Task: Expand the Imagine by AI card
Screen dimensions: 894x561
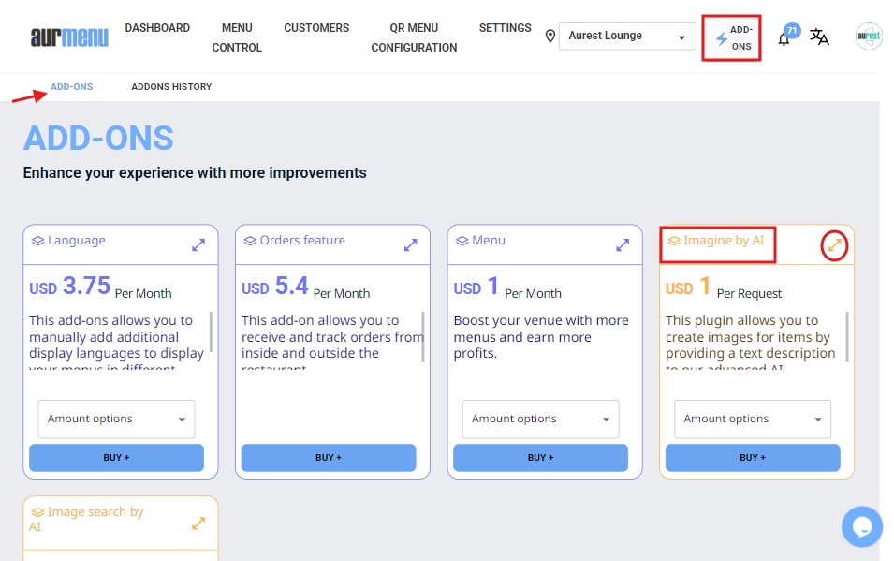Action: pos(834,245)
